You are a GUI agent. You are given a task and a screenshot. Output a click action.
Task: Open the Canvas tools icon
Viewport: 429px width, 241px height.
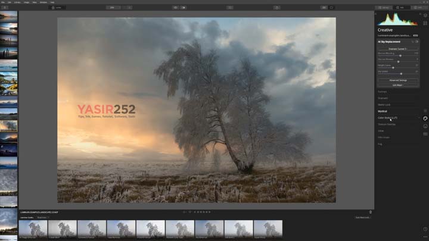tap(425, 23)
